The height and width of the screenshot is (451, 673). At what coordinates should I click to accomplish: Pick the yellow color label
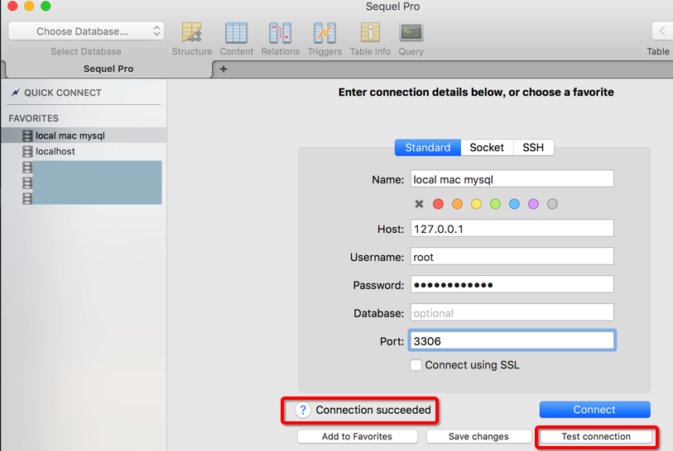pyautogui.click(x=476, y=204)
